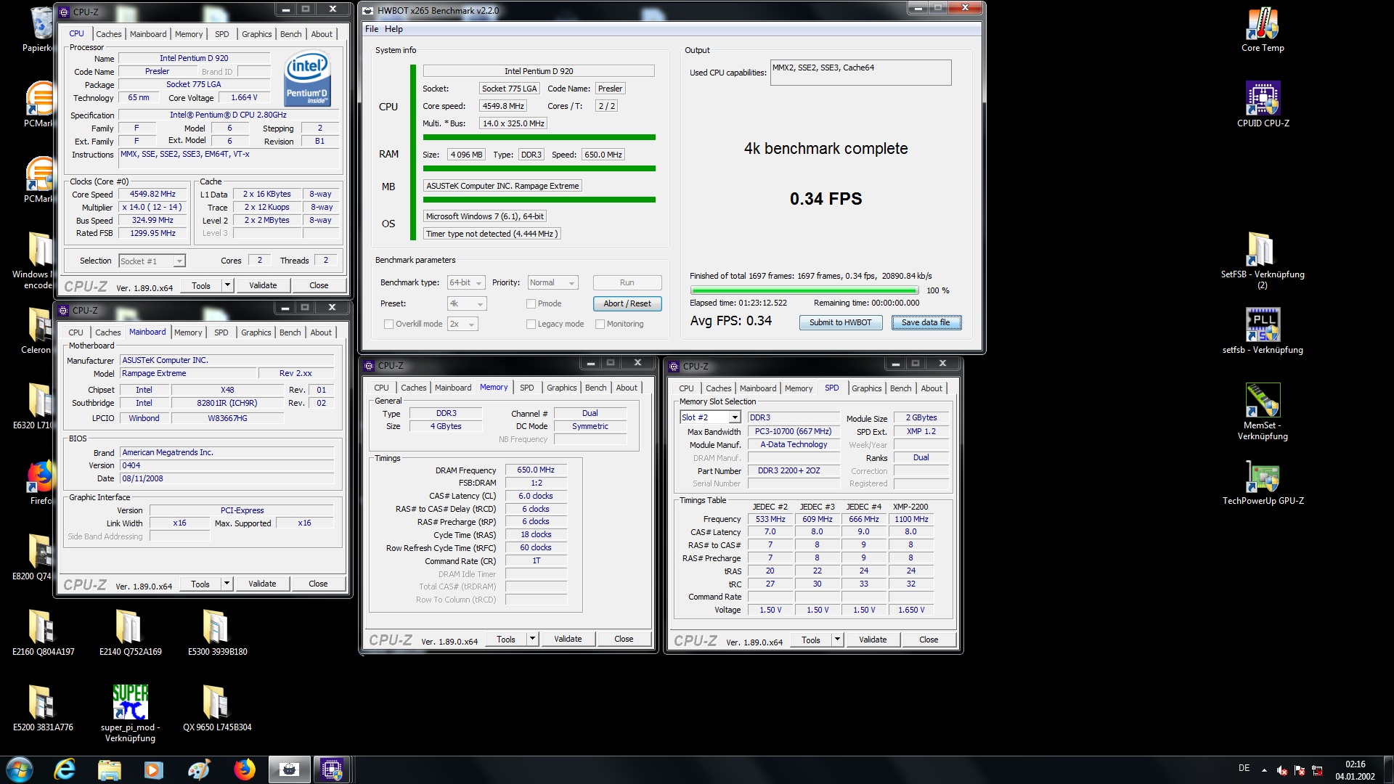Switch to About tab in SPD CPU-Z window
Viewport: 1394px width, 784px height.
click(x=932, y=388)
